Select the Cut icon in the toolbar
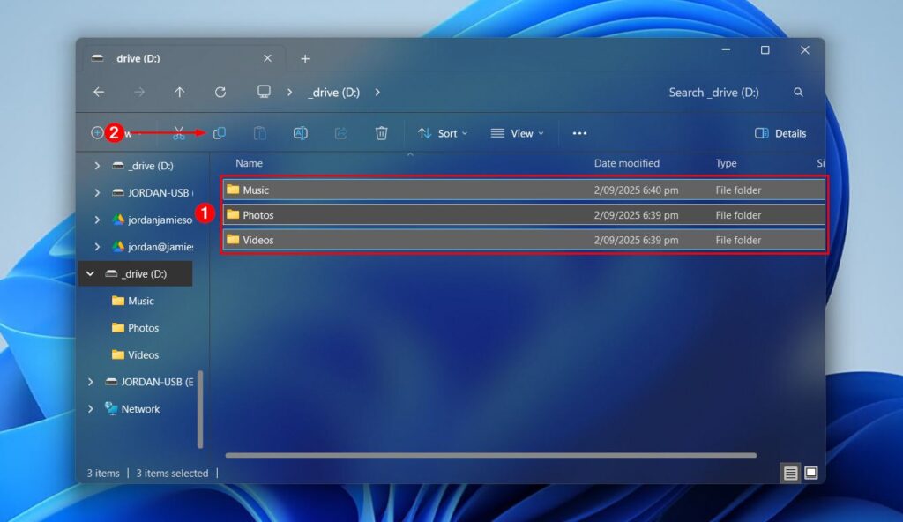The height and width of the screenshot is (522, 903). (177, 133)
